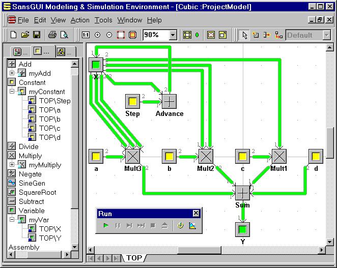Select TOP\Step in the tree
This screenshot has width=337, height=268.
[54, 101]
